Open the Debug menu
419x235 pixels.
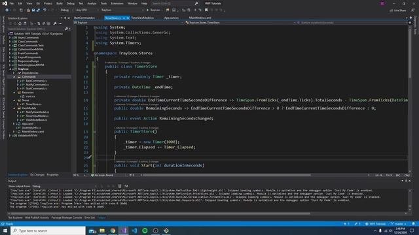71,3
